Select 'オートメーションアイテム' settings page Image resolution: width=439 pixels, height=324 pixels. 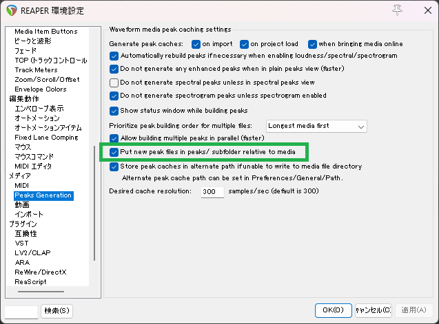click(x=48, y=128)
